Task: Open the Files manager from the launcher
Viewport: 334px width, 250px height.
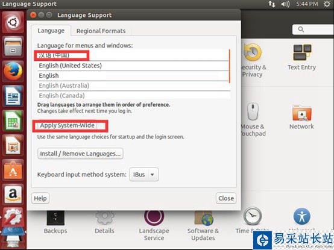Action: [x=13, y=47]
